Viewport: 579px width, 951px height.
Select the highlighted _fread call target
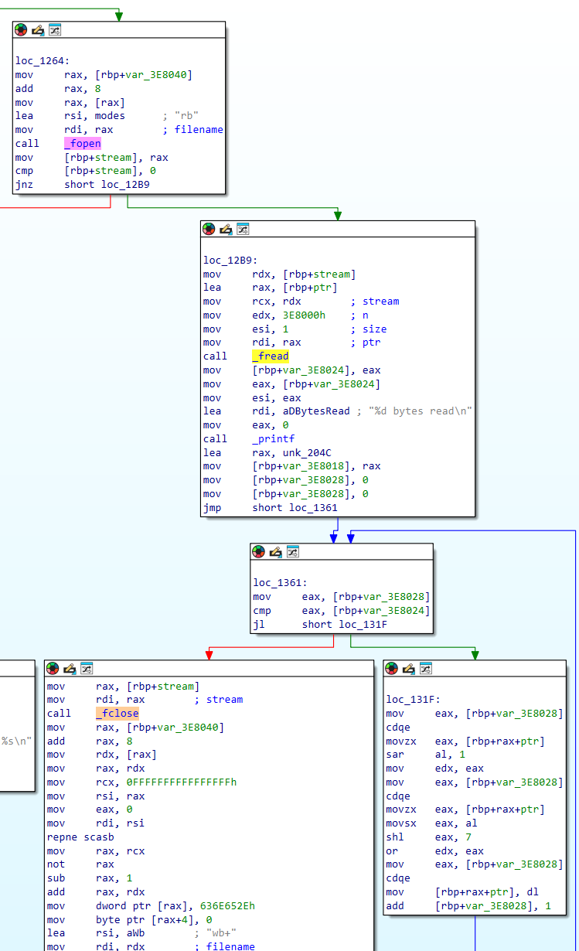[x=271, y=356]
